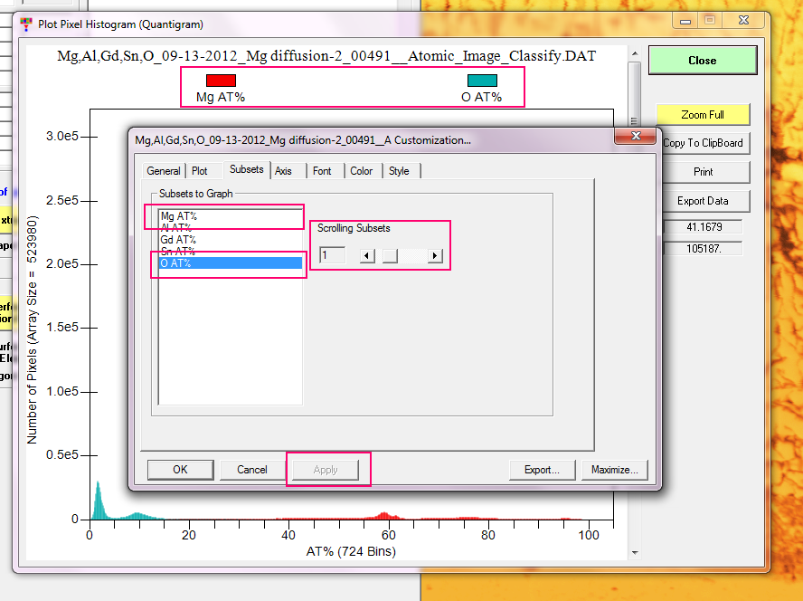Go to the Color tab
The width and height of the screenshot is (803, 601).
361,171
